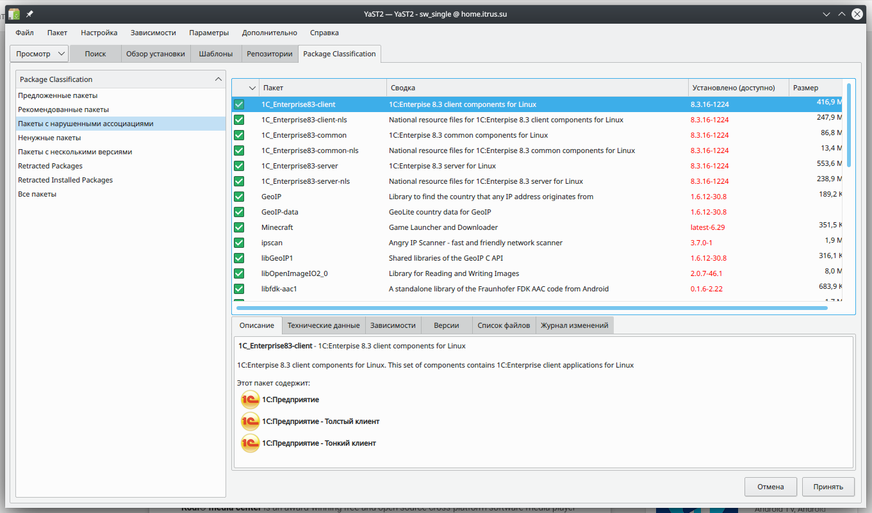The width and height of the screenshot is (872, 513).
Task: Select Предложенные пакеты in the list
Action: tap(121, 95)
